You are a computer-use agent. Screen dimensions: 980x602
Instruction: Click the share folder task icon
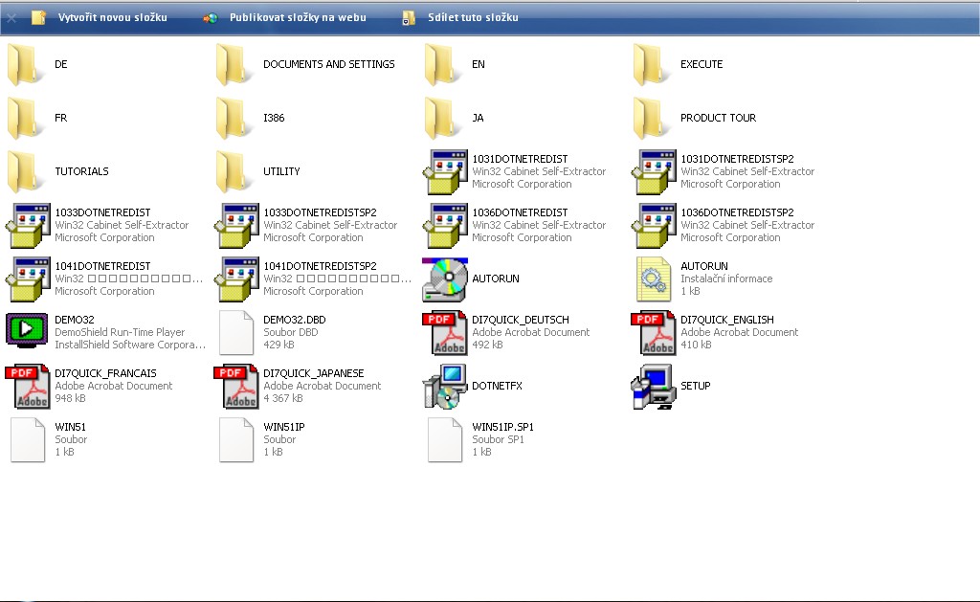(x=409, y=18)
